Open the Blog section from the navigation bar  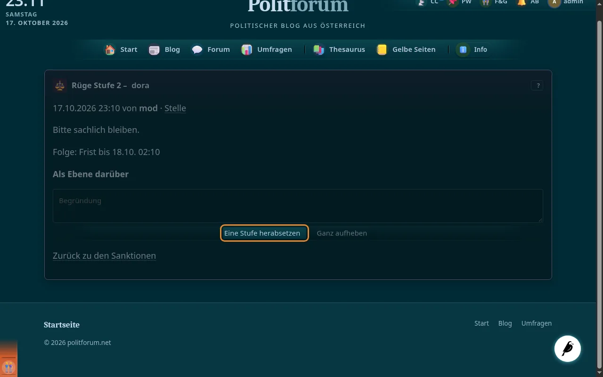coord(164,49)
